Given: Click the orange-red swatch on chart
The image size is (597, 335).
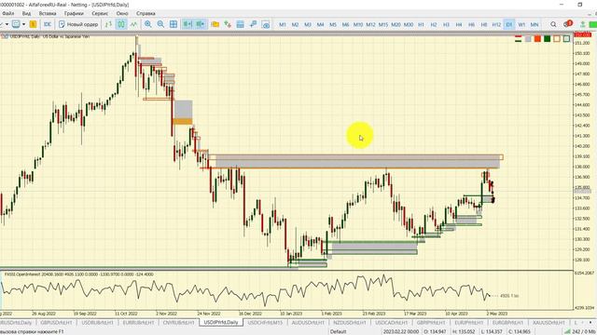Looking at the screenshot, I should tap(537, 39).
